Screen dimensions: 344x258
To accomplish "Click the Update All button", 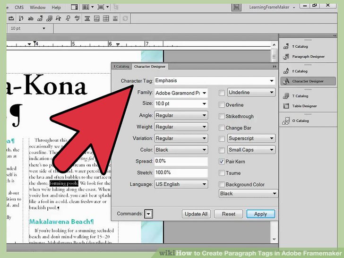I will [x=196, y=214].
